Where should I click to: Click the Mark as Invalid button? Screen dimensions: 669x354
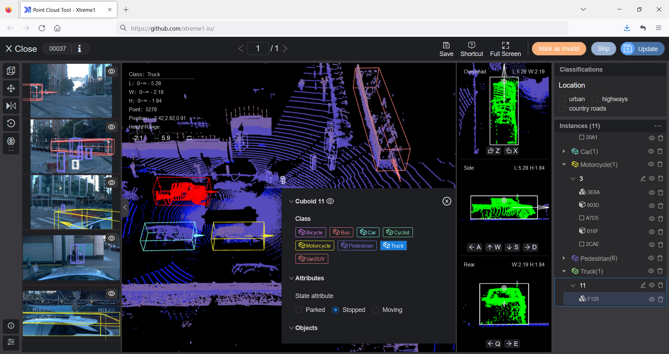559,48
